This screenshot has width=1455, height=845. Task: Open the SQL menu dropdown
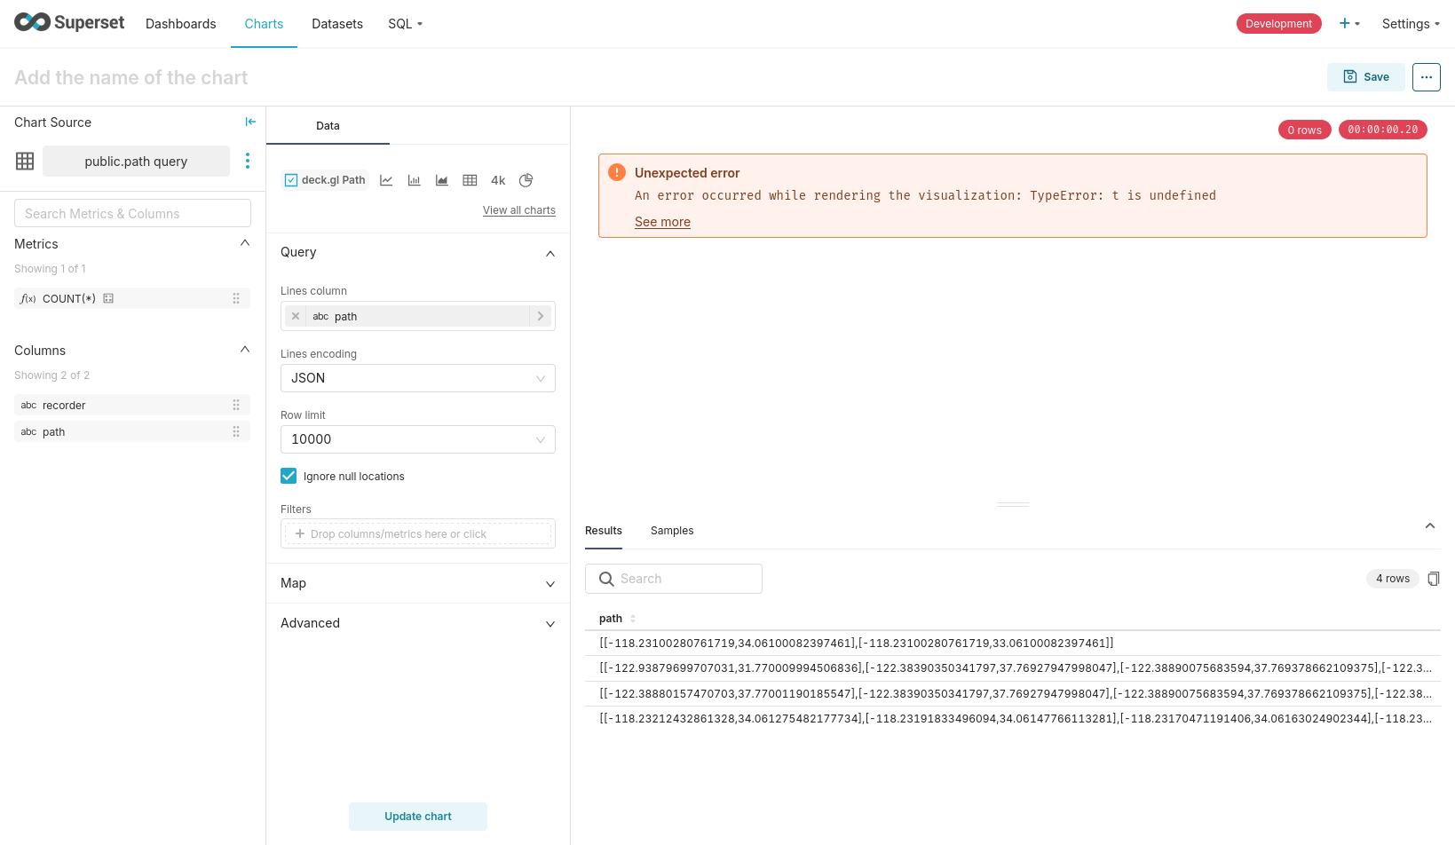pyautogui.click(x=406, y=24)
